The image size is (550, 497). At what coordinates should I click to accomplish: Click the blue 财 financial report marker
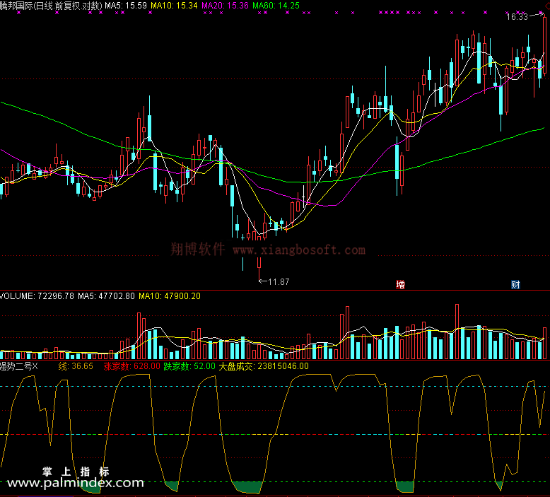[515, 284]
